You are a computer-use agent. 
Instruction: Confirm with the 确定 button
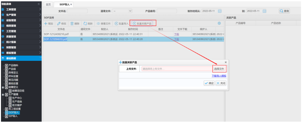click(209, 83)
